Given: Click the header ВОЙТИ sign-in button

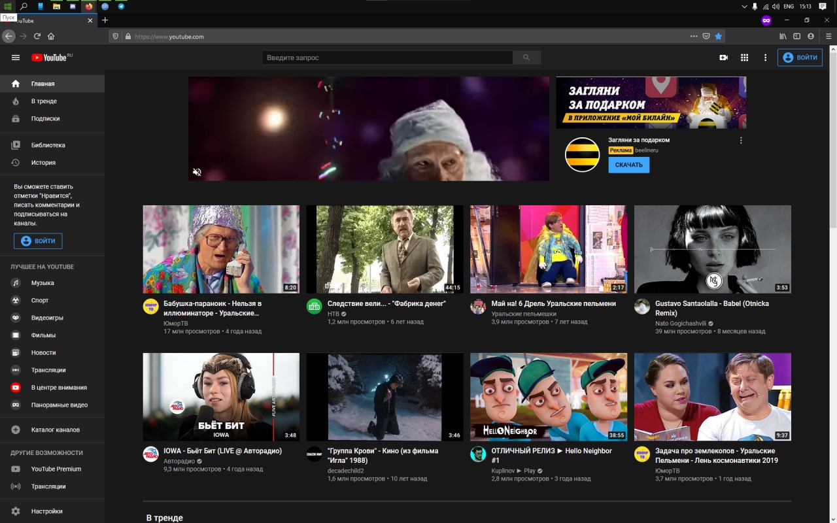Looking at the screenshot, I should tap(800, 58).
